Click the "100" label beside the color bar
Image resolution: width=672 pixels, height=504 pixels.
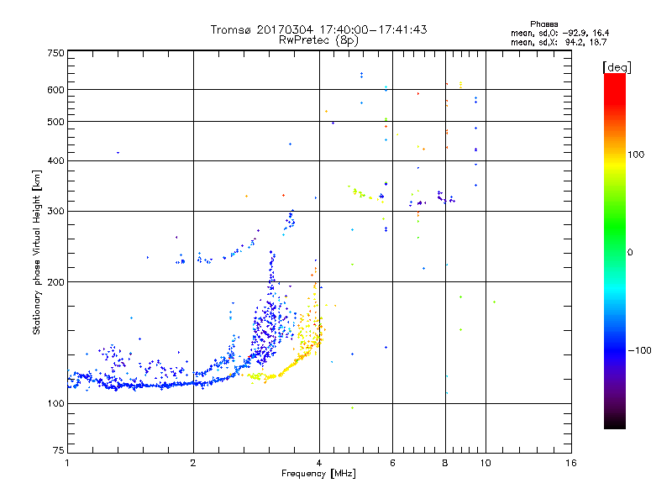[636, 155]
